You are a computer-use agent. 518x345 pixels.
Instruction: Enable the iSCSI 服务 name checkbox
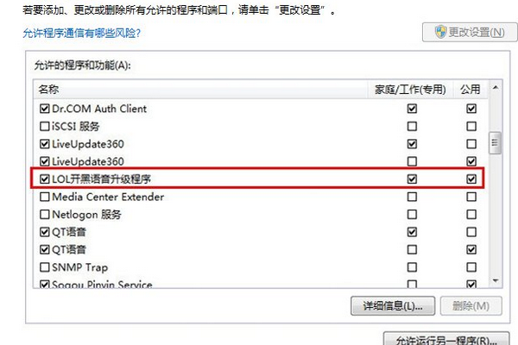45,127
